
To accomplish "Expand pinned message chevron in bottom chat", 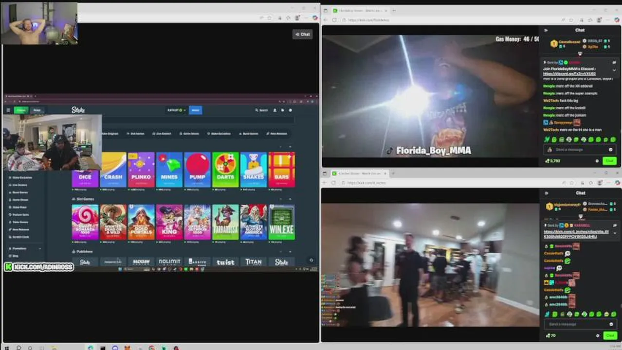I will click(614, 233).
